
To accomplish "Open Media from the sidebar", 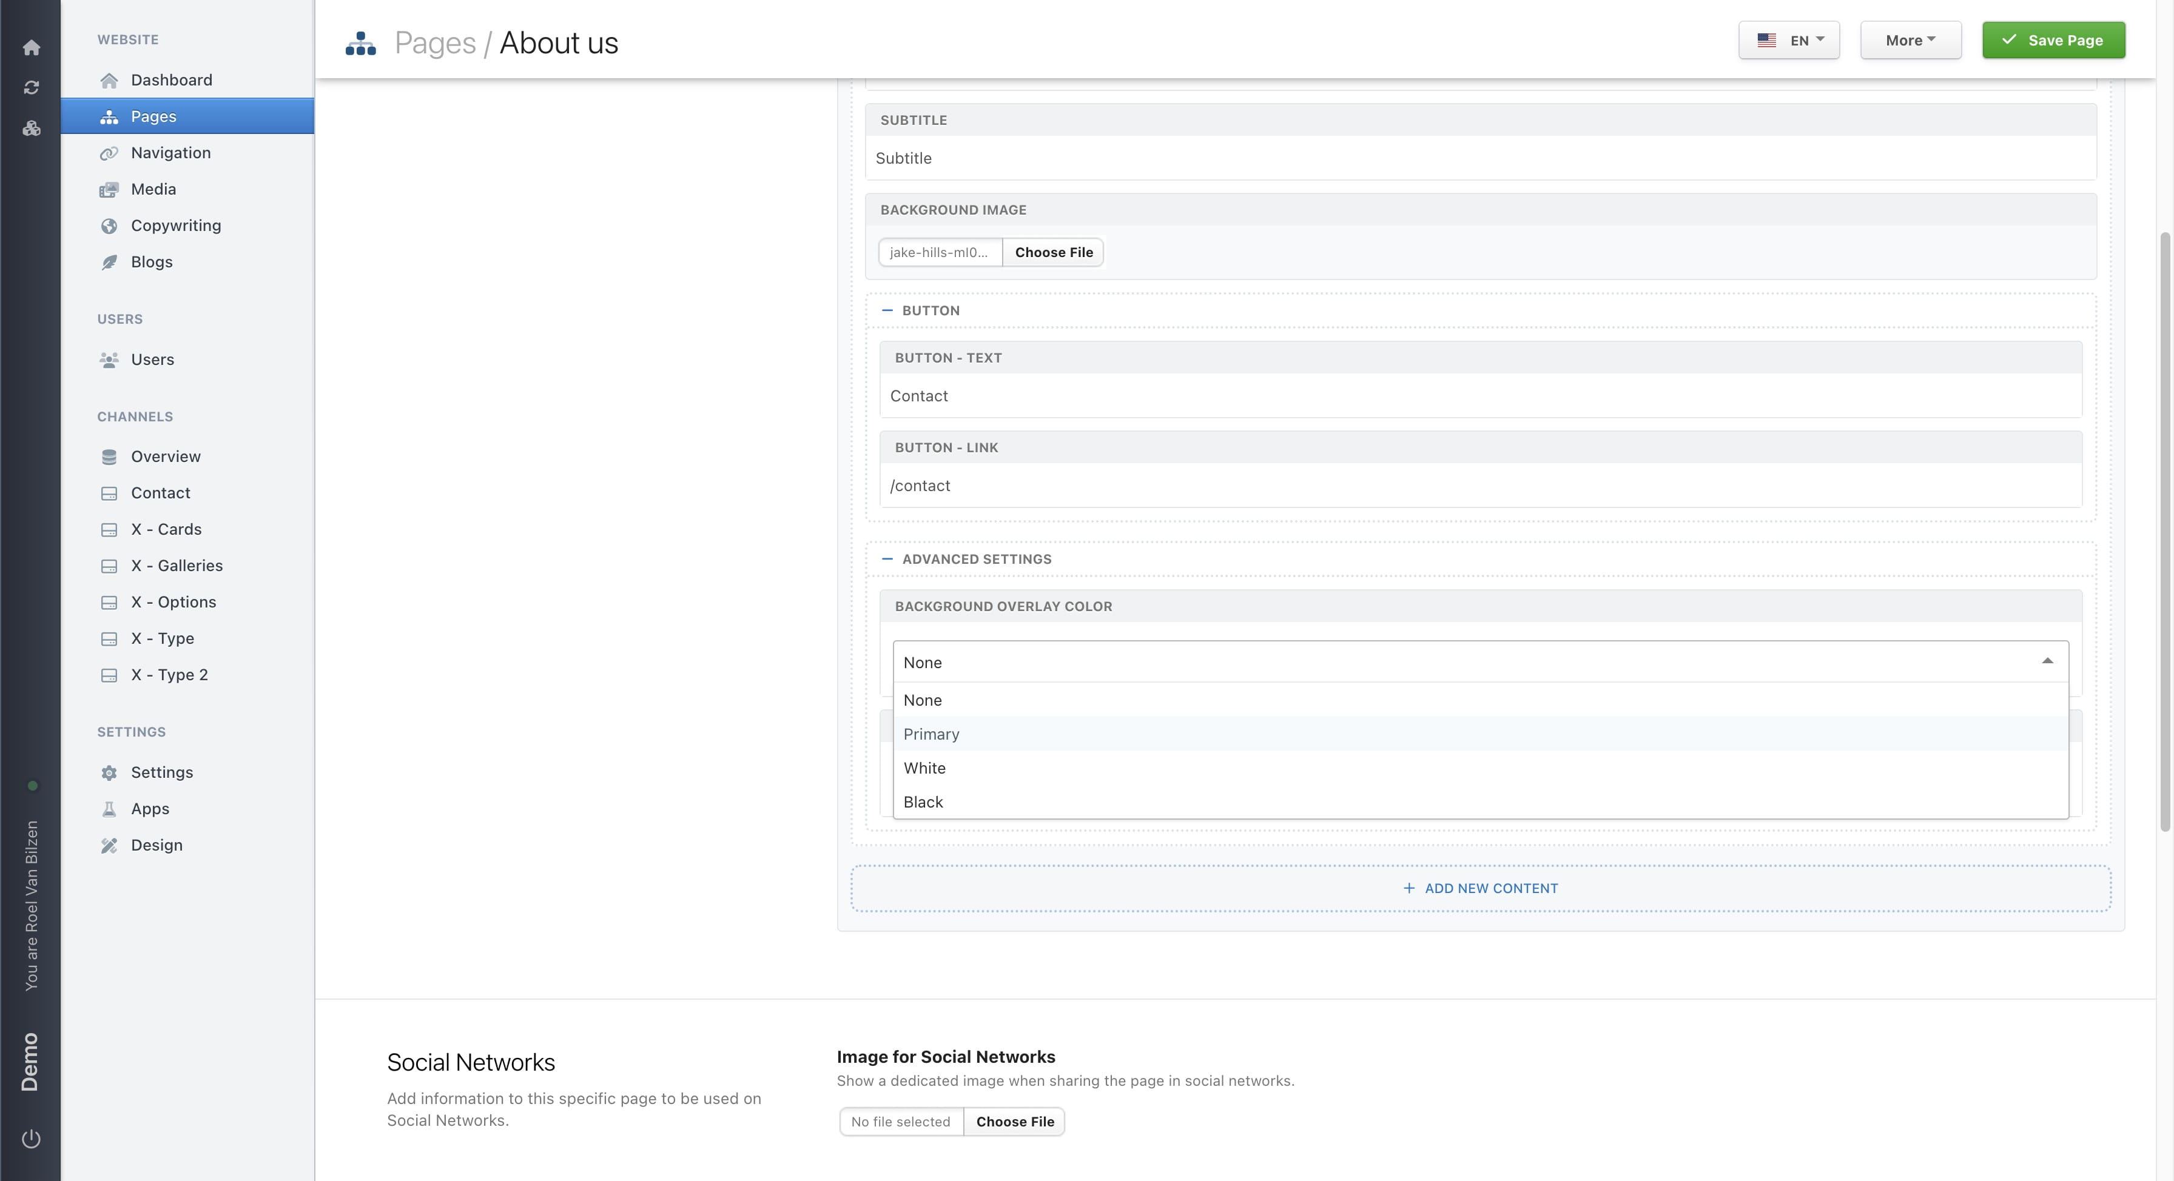I will click(x=153, y=189).
